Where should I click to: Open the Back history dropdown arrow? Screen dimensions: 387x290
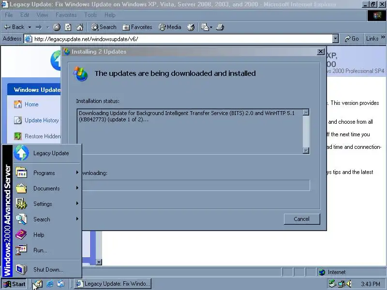[x=30, y=27]
